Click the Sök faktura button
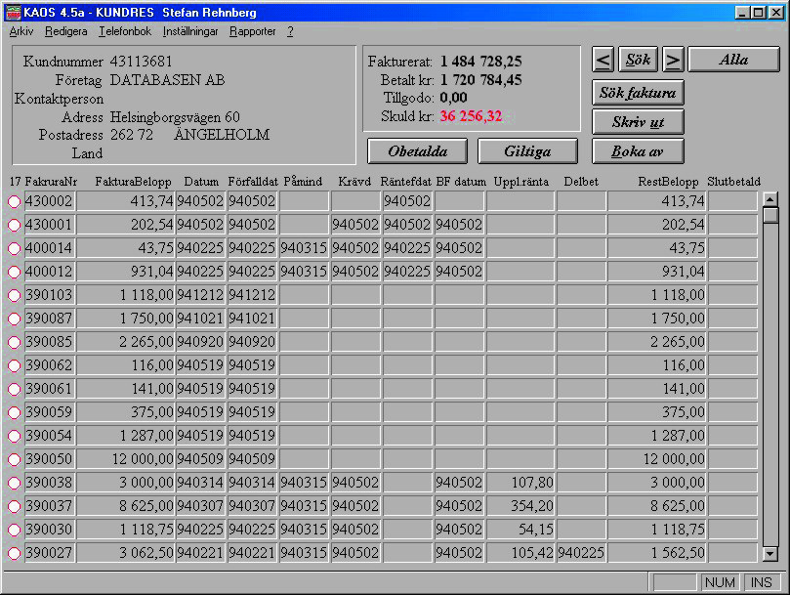Image resolution: width=790 pixels, height=595 pixels. tap(638, 93)
